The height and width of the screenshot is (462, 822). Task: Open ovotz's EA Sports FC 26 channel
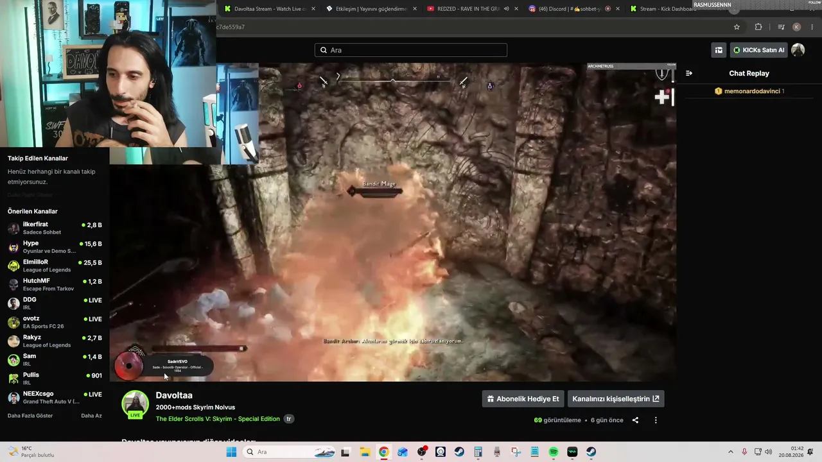click(55, 322)
